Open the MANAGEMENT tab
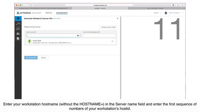200x112 pixels. [62, 13]
